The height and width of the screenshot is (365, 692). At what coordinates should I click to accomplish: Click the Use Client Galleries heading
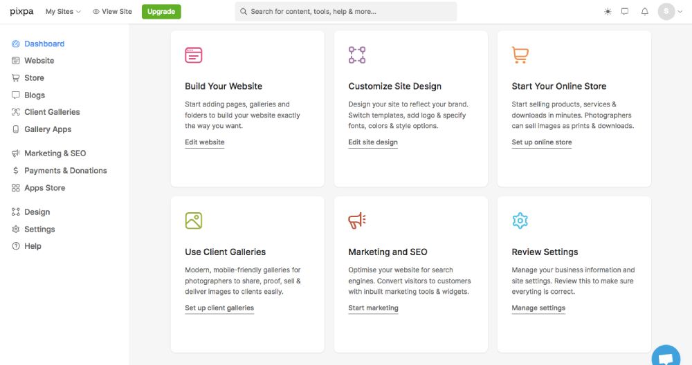coord(225,252)
